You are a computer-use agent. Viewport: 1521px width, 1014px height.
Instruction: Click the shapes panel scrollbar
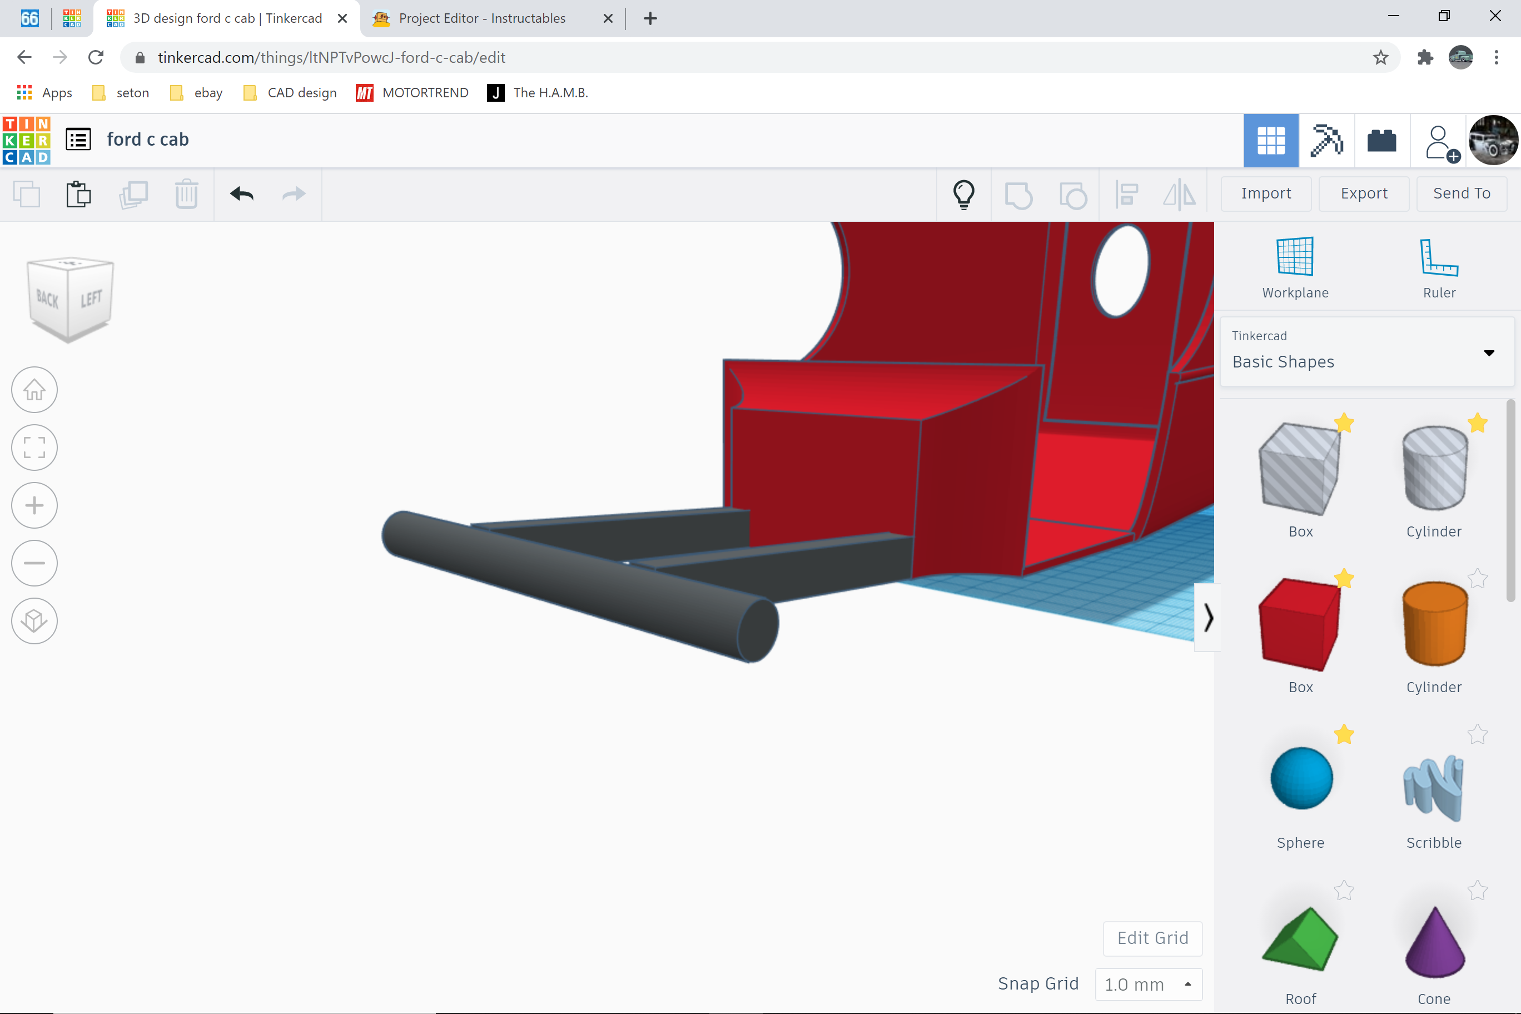[1510, 500]
